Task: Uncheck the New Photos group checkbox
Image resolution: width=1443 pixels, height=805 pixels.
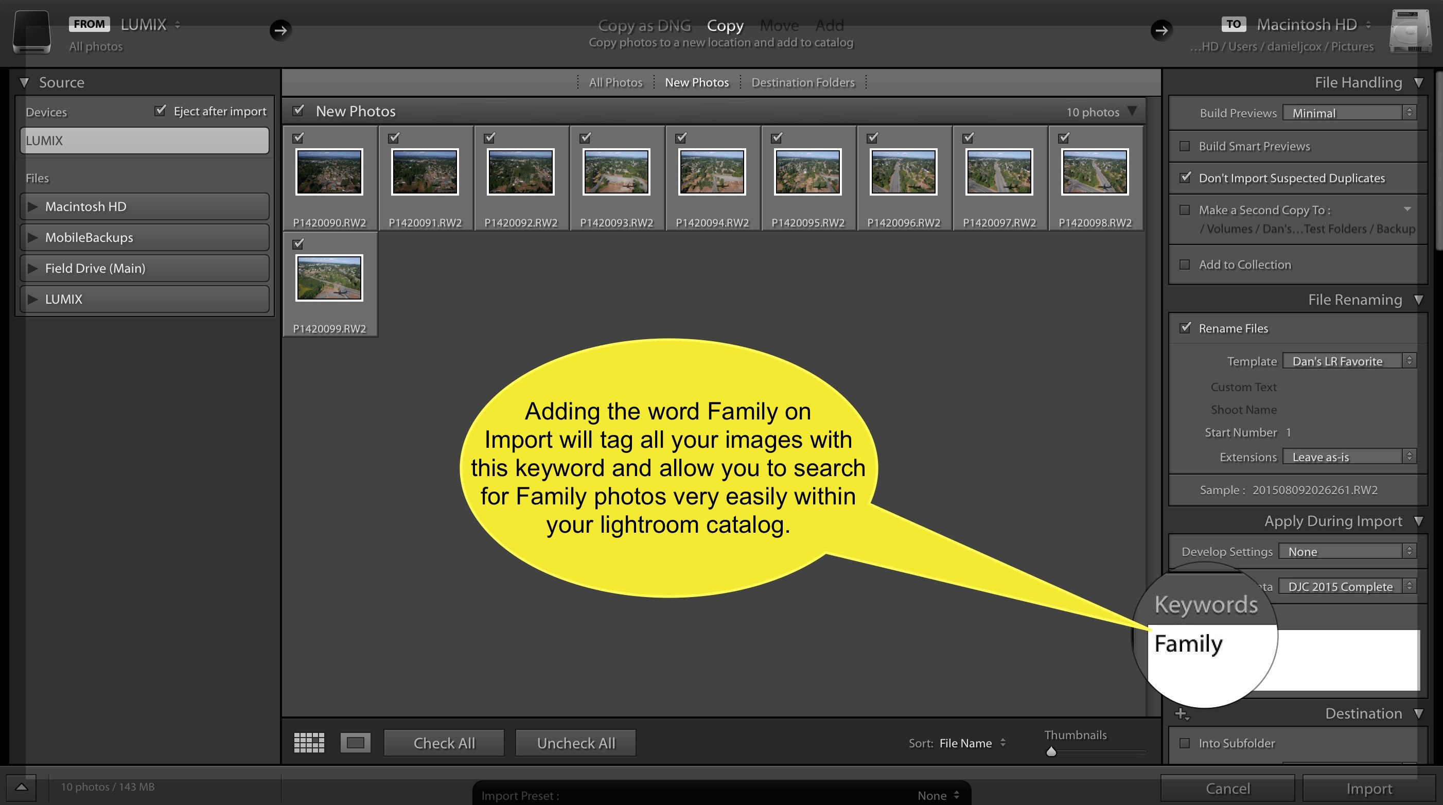Action: [x=298, y=110]
